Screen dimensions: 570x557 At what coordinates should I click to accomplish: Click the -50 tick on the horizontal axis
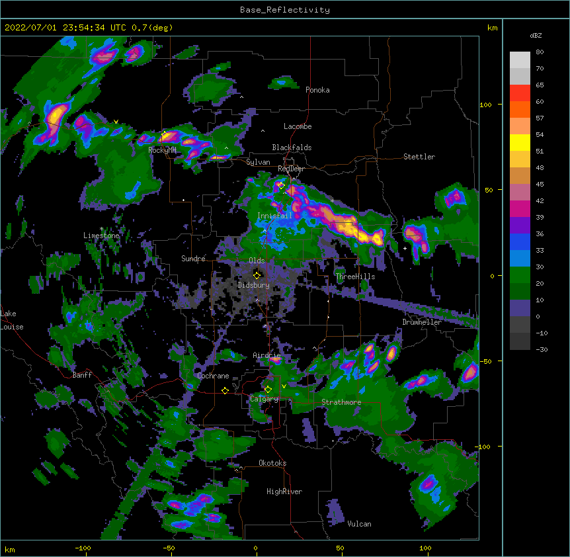[169, 548]
